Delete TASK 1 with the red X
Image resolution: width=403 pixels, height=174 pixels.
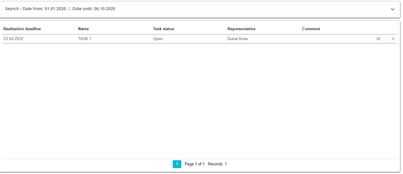pos(393,39)
